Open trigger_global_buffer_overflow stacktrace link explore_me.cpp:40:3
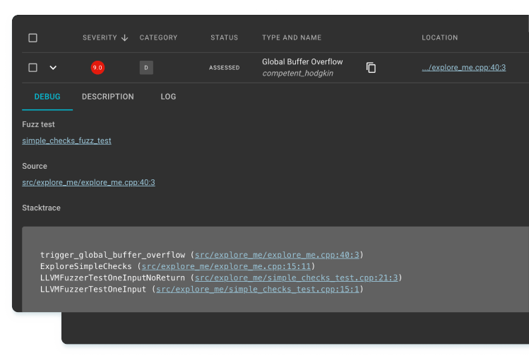 pyautogui.click(x=277, y=255)
